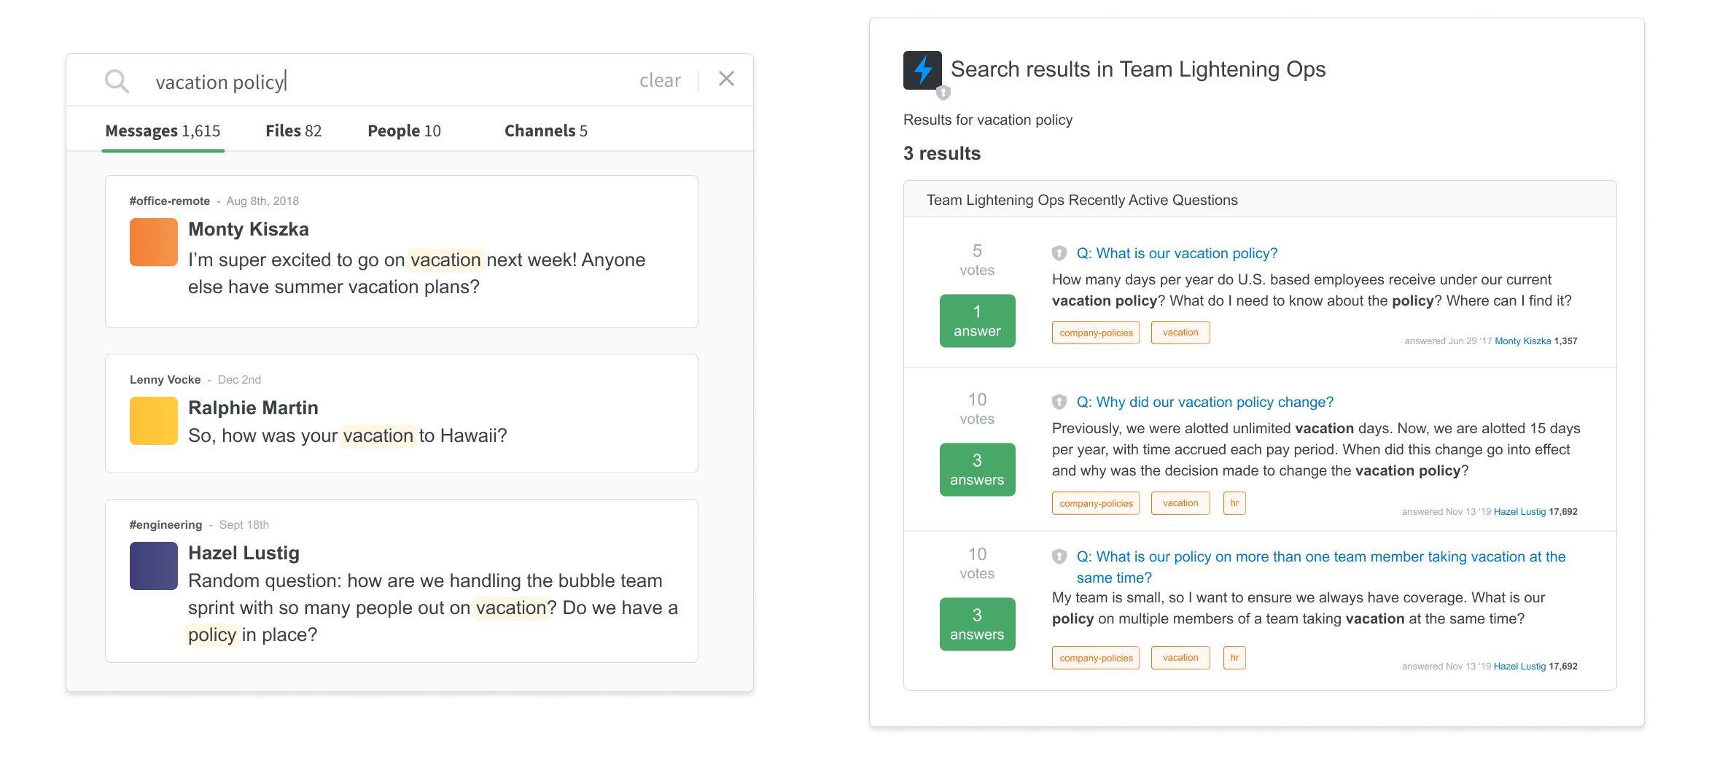The height and width of the screenshot is (765, 1709).
Task: Click Ralphie Martin's yellow avatar
Action: [154, 421]
